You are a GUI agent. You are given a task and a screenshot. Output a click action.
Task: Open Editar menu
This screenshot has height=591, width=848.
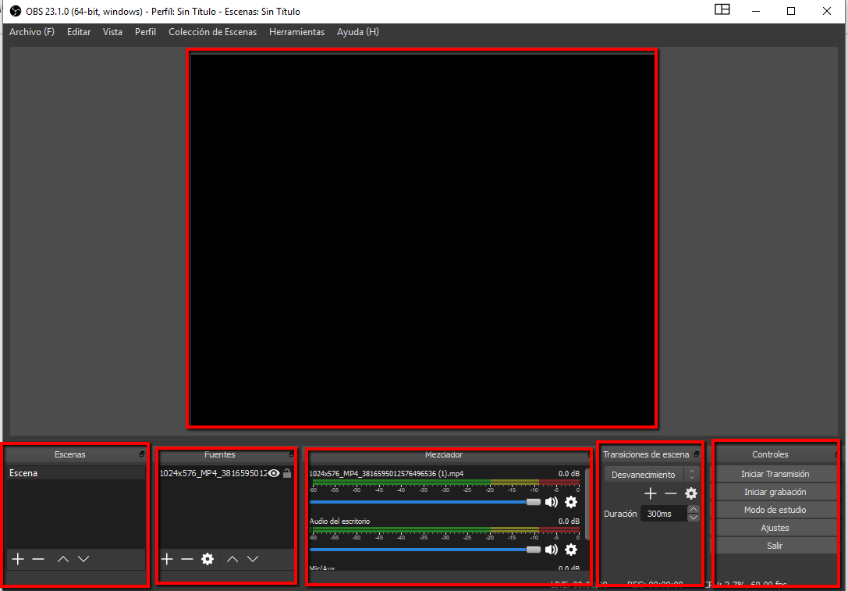tap(79, 32)
